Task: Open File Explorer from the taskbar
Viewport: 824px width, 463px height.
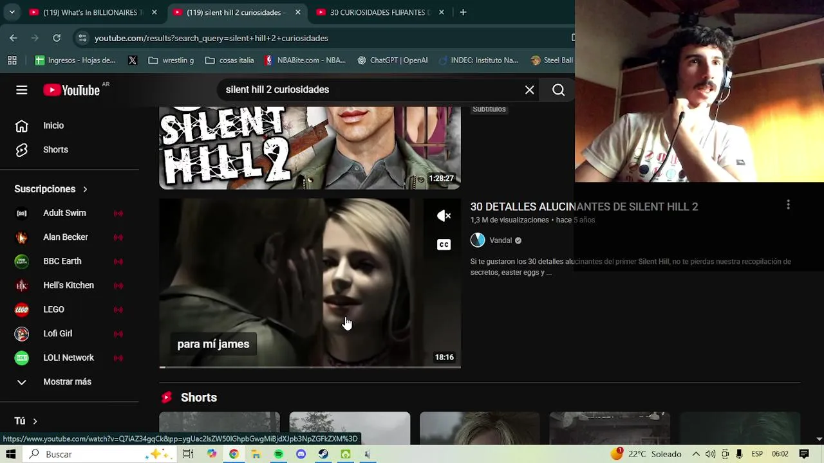Action: coord(256,454)
